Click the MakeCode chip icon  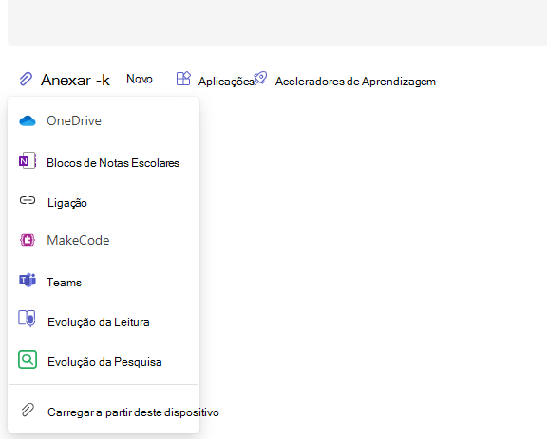click(28, 240)
